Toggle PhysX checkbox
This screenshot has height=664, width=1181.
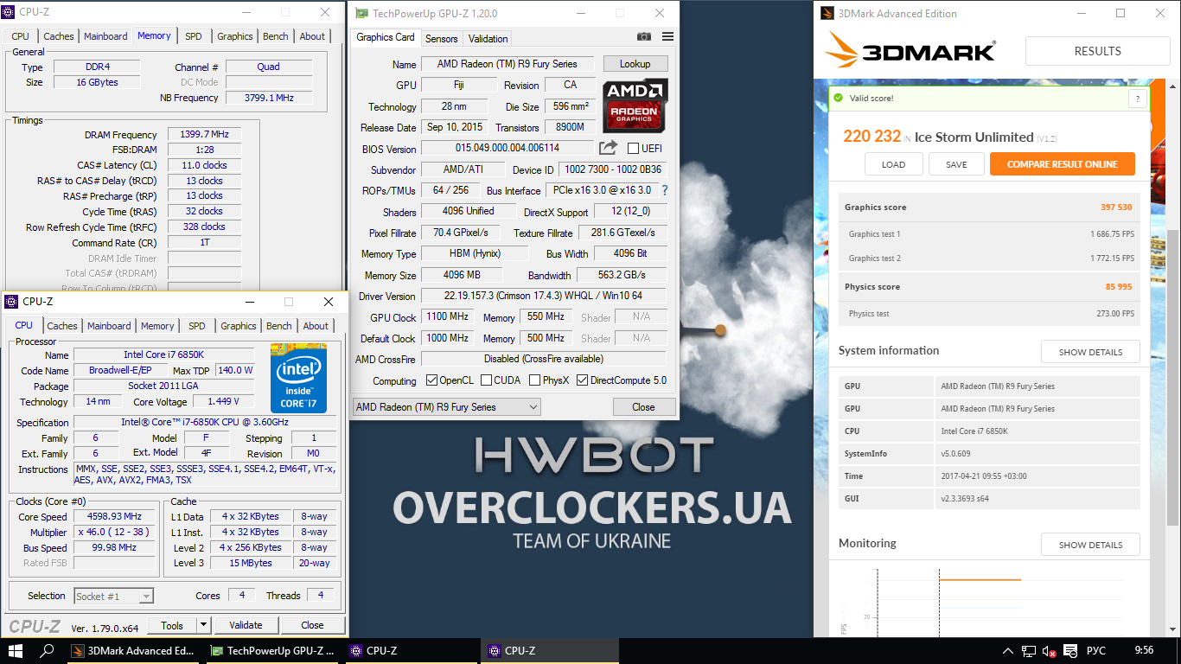535,380
